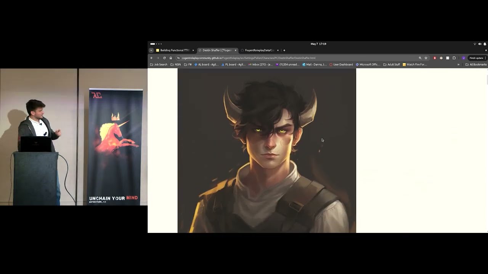
Task: Open the AL board bookmark
Action: pos(206,64)
